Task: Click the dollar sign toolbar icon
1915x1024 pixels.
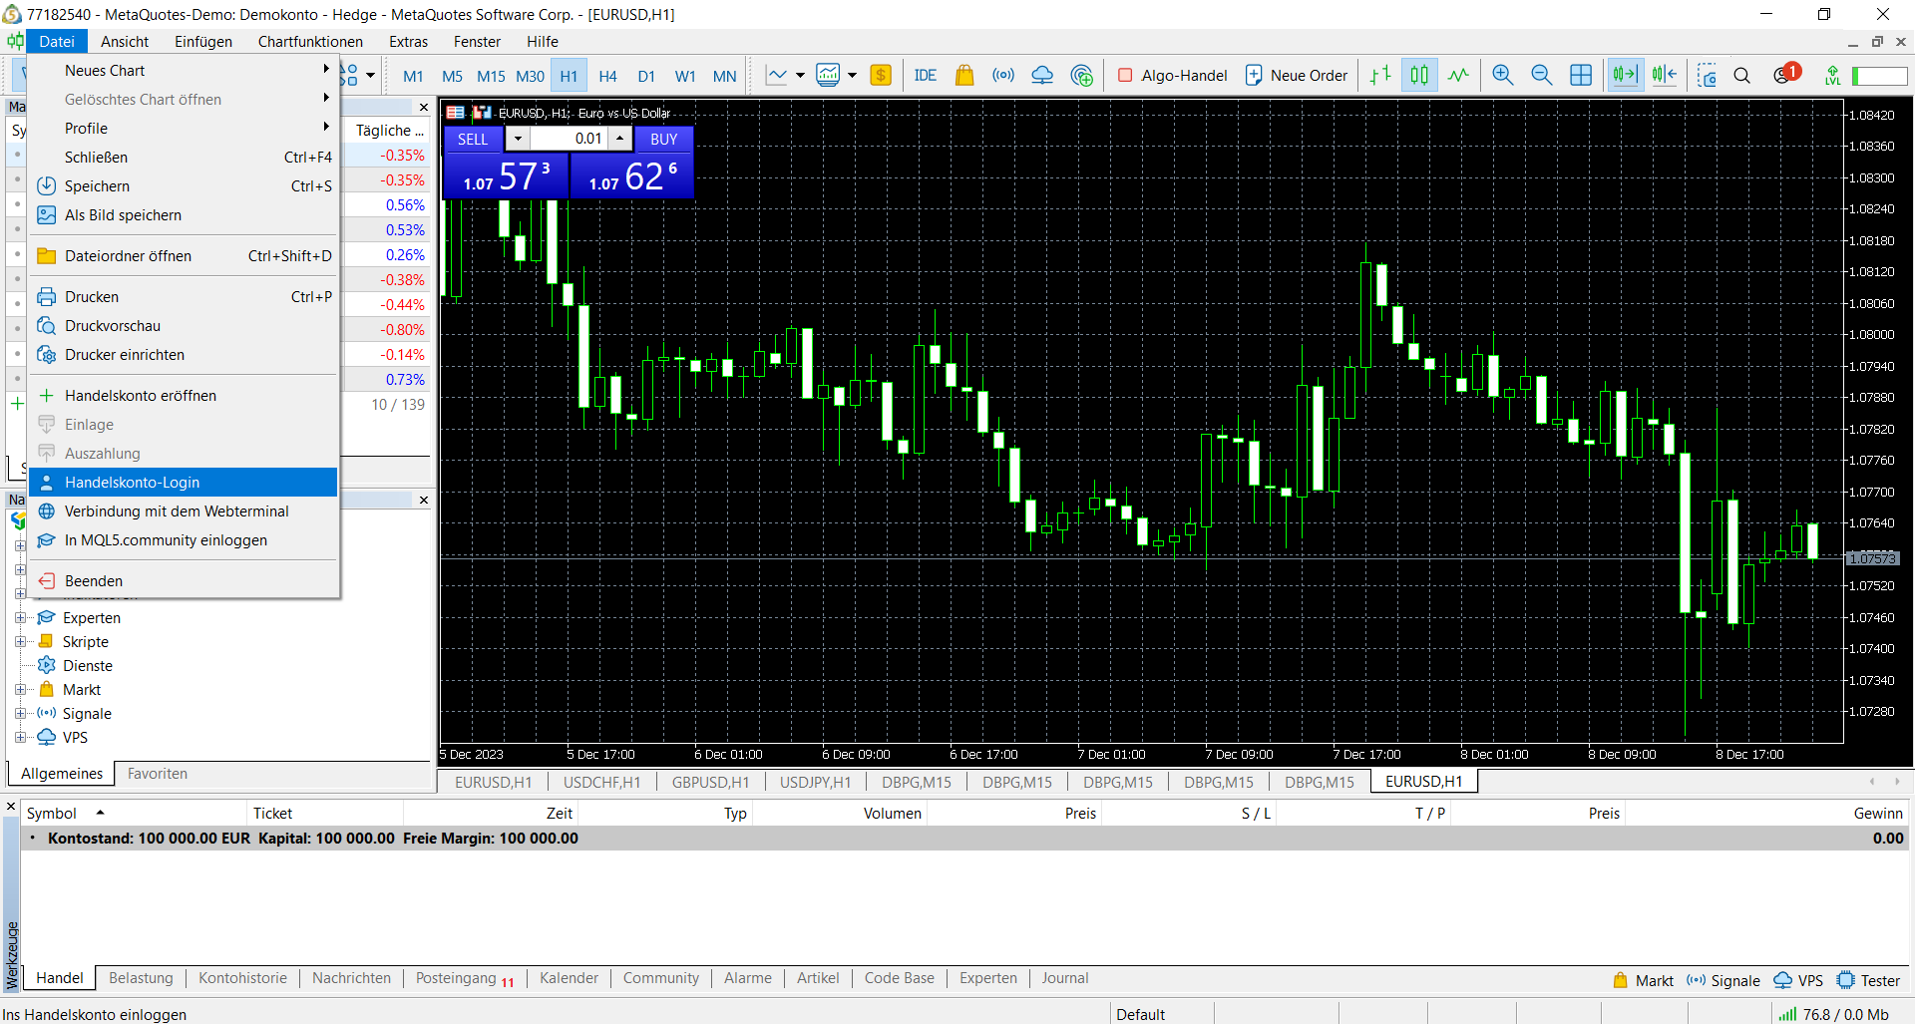Action: [x=881, y=76]
